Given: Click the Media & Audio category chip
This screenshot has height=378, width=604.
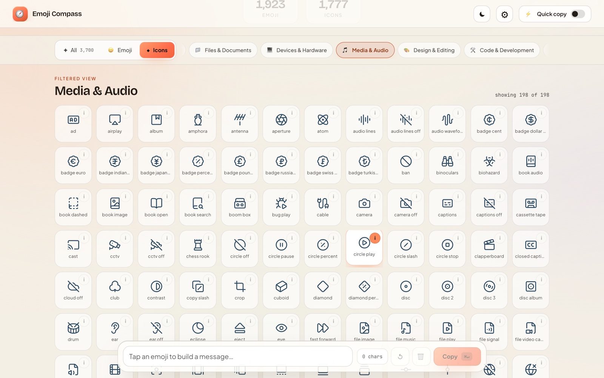Looking at the screenshot, I should point(365,50).
